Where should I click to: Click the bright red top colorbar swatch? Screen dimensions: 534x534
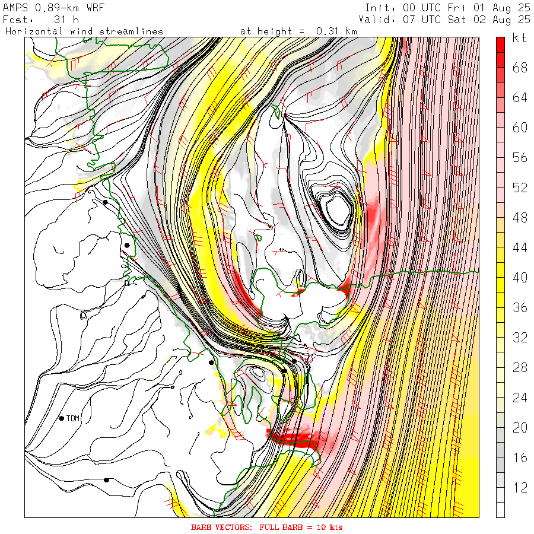(x=500, y=45)
